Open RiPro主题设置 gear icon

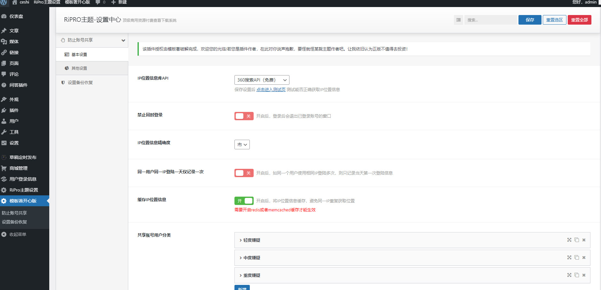click(4, 190)
